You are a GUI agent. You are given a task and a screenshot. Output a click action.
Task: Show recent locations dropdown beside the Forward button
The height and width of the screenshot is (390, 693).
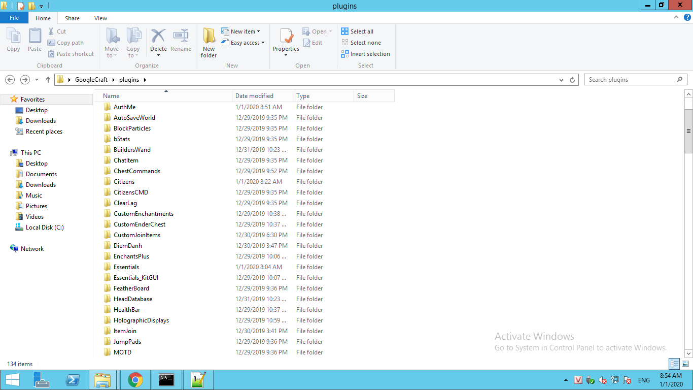tap(37, 80)
